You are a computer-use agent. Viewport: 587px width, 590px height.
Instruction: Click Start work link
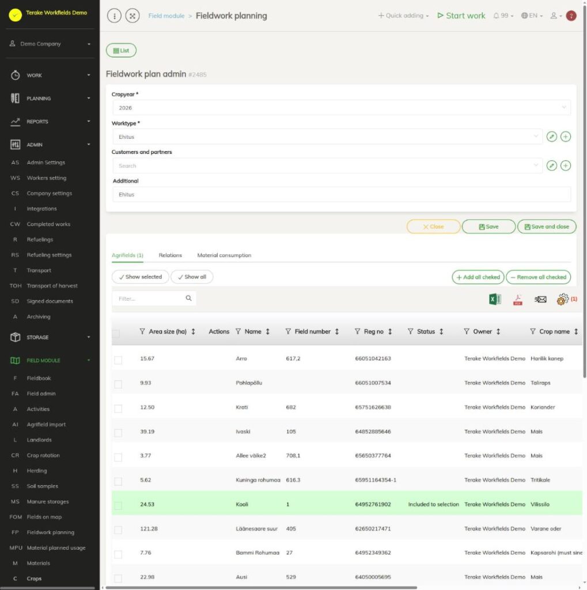(461, 16)
